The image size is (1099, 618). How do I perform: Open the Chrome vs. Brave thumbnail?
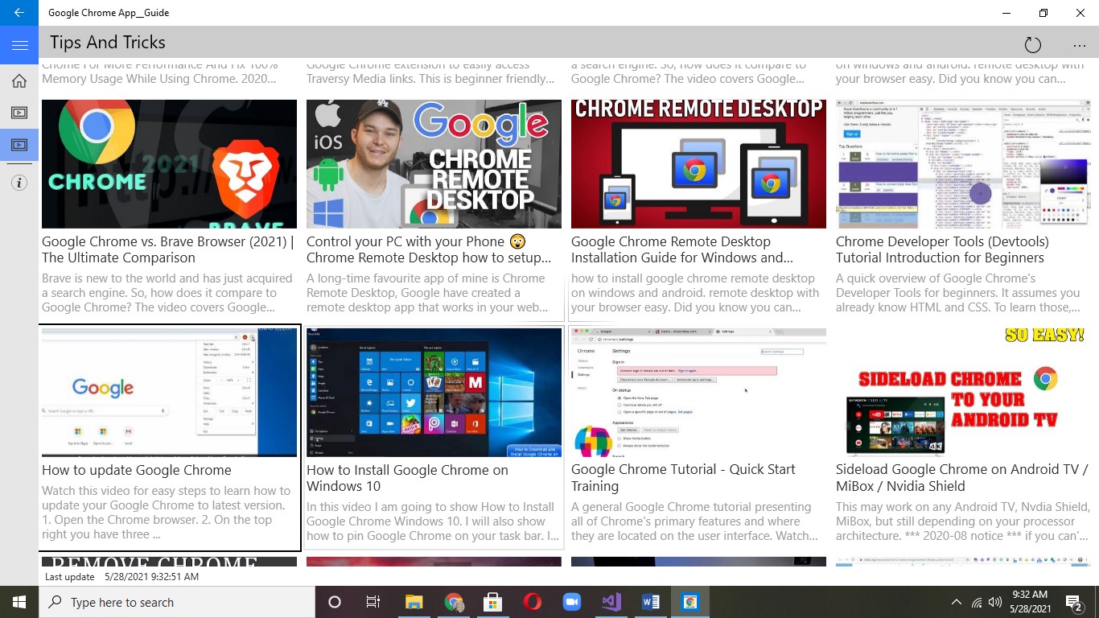[169, 164]
